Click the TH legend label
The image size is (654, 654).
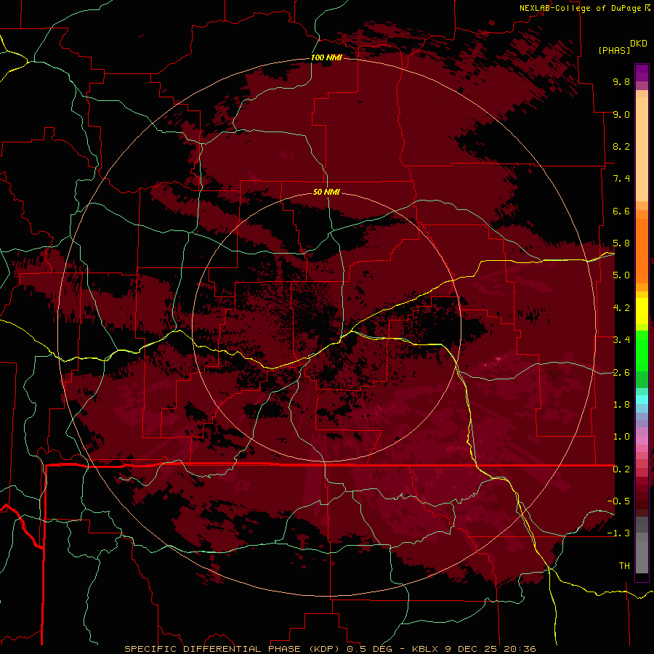[624, 566]
